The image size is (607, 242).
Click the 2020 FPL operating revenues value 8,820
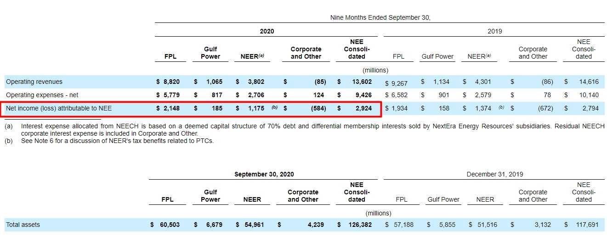tap(171, 82)
